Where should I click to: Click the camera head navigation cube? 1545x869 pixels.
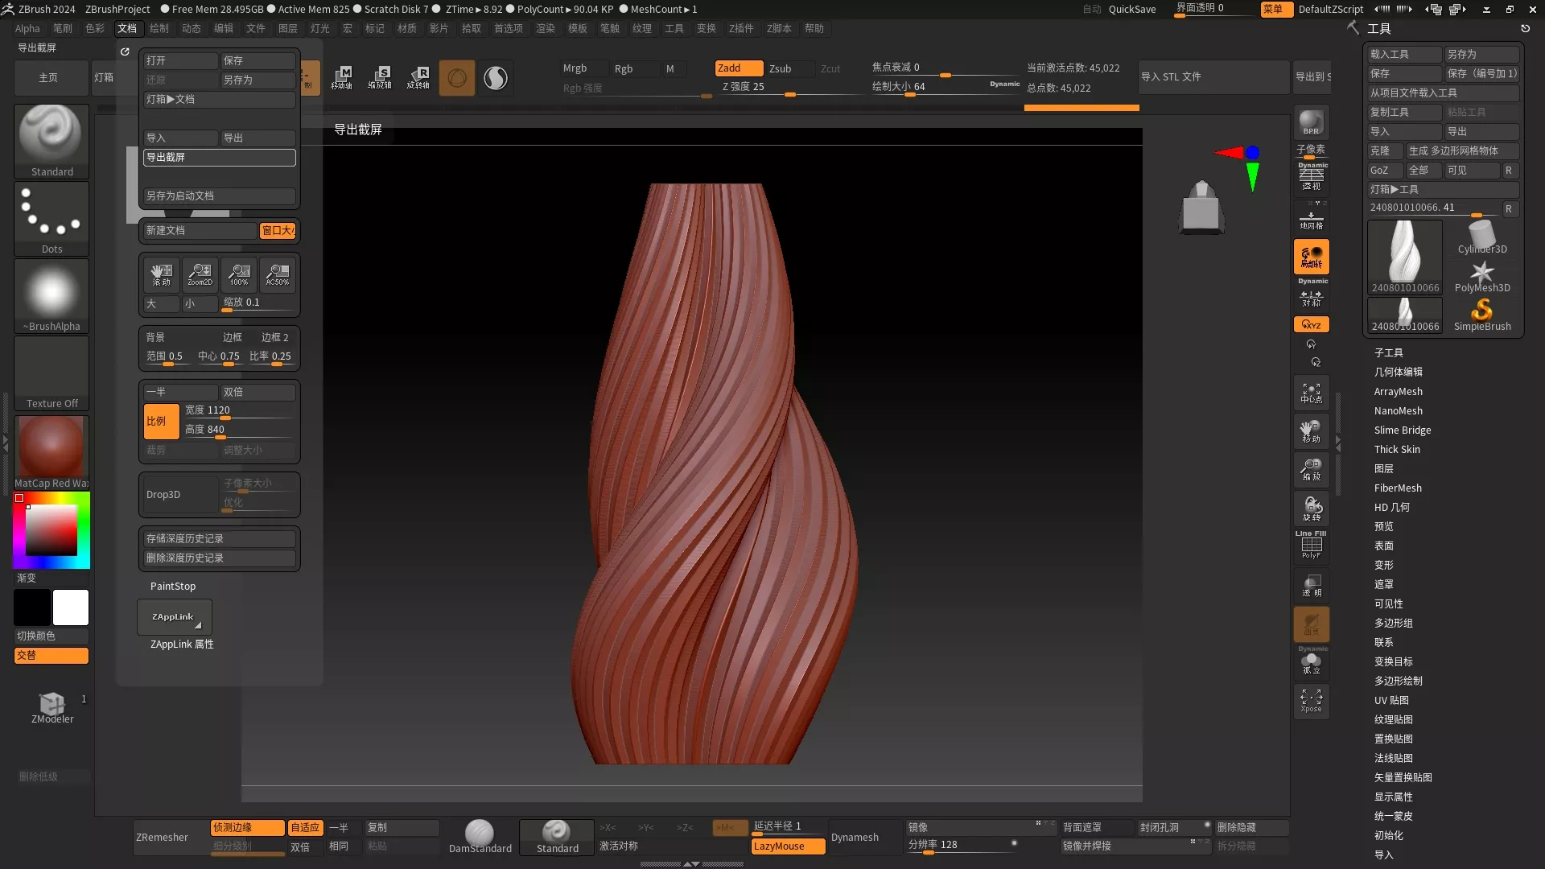(x=1201, y=208)
